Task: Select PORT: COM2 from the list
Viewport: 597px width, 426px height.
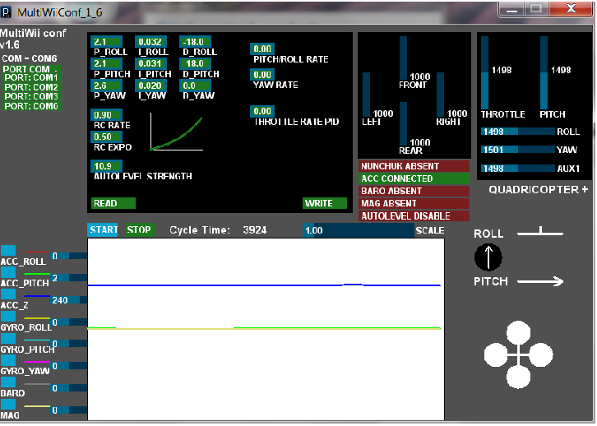Action: [x=32, y=87]
